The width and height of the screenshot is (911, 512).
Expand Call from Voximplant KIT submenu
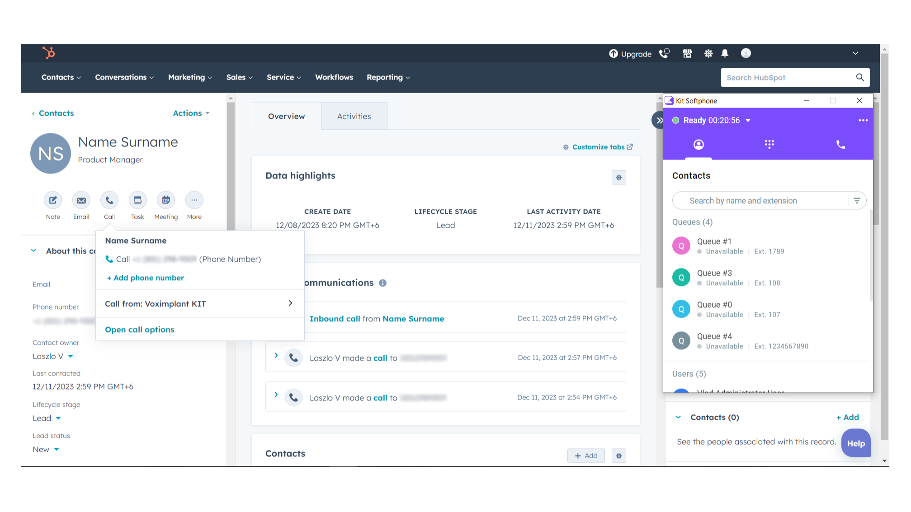[x=290, y=303]
